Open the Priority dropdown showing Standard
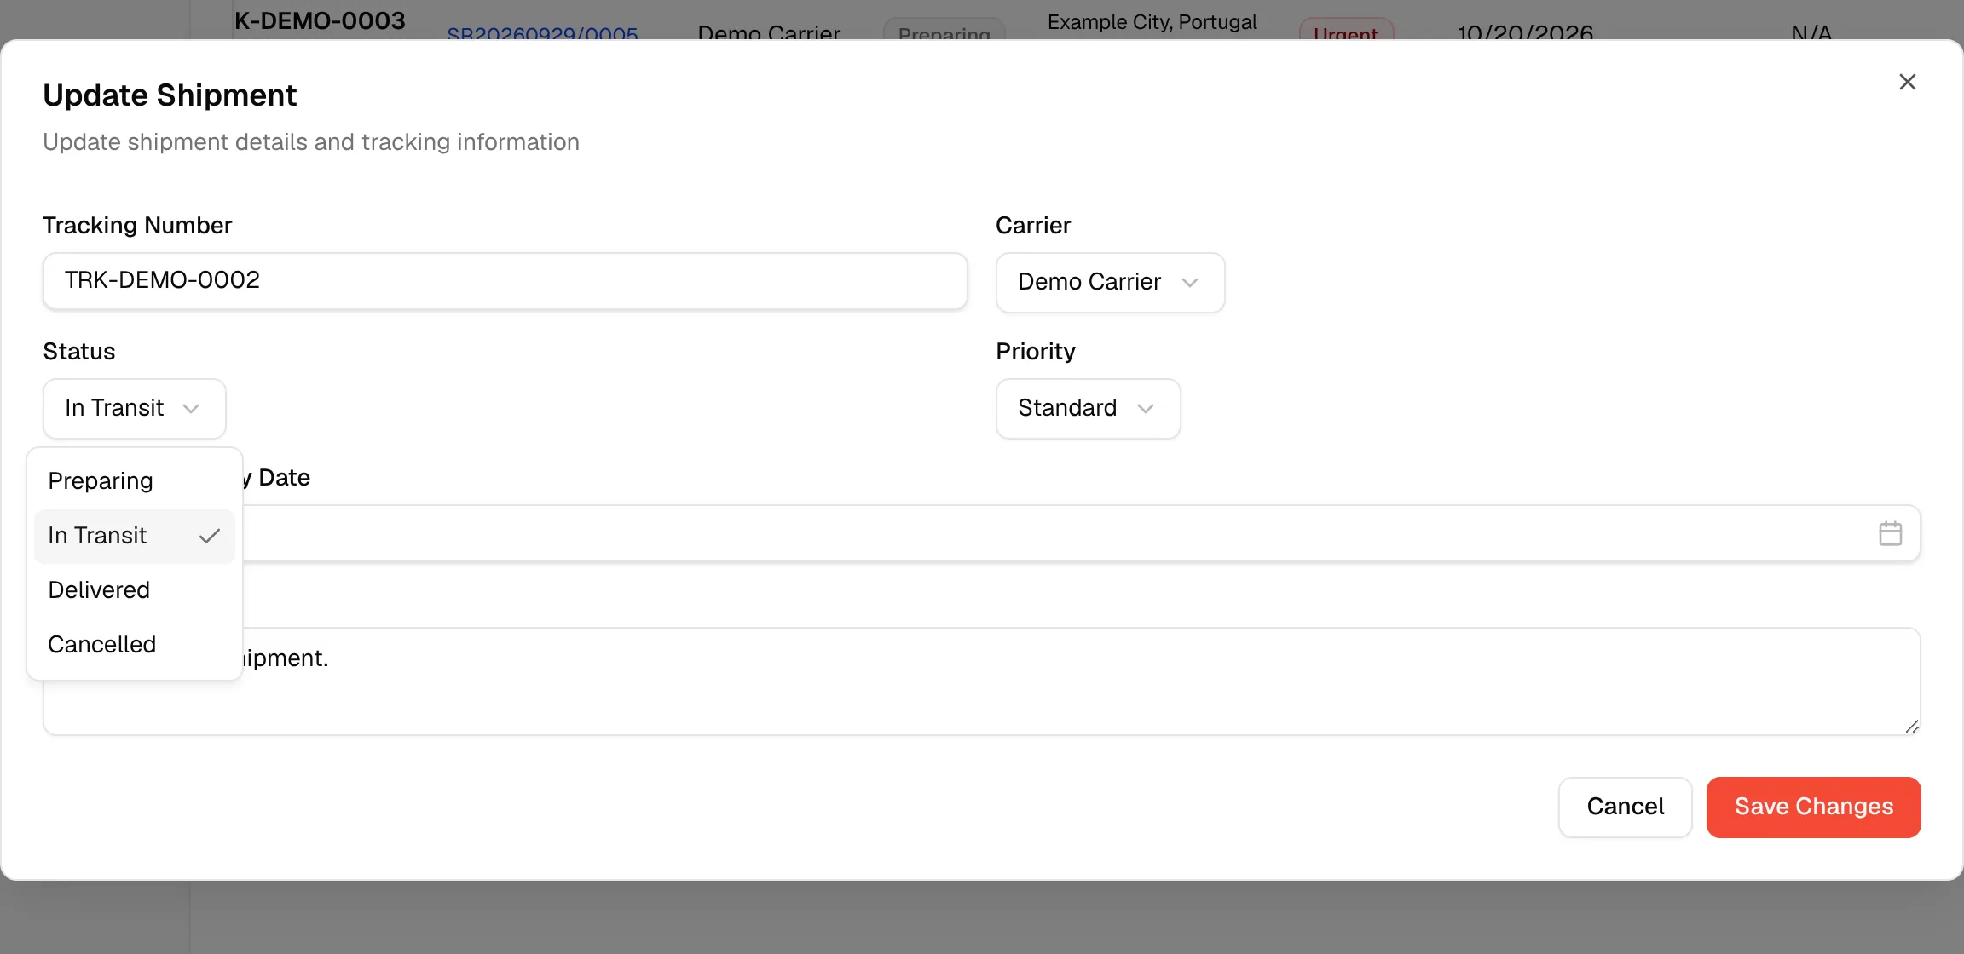This screenshot has width=1964, height=954. pos(1088,409)
